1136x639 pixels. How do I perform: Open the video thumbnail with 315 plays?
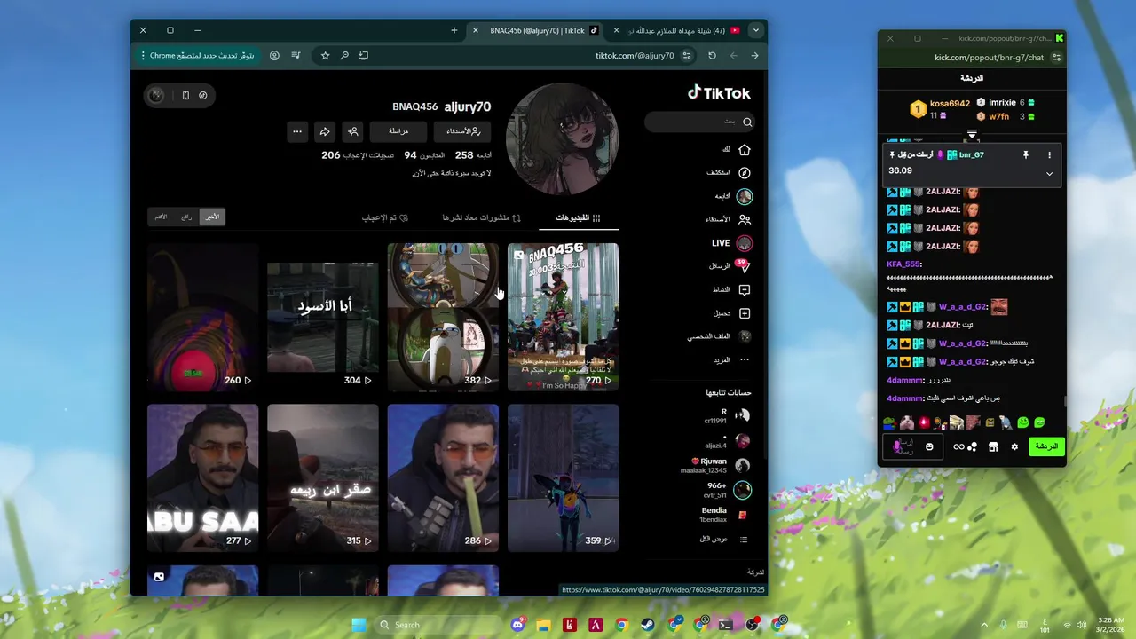click(323, 477)
